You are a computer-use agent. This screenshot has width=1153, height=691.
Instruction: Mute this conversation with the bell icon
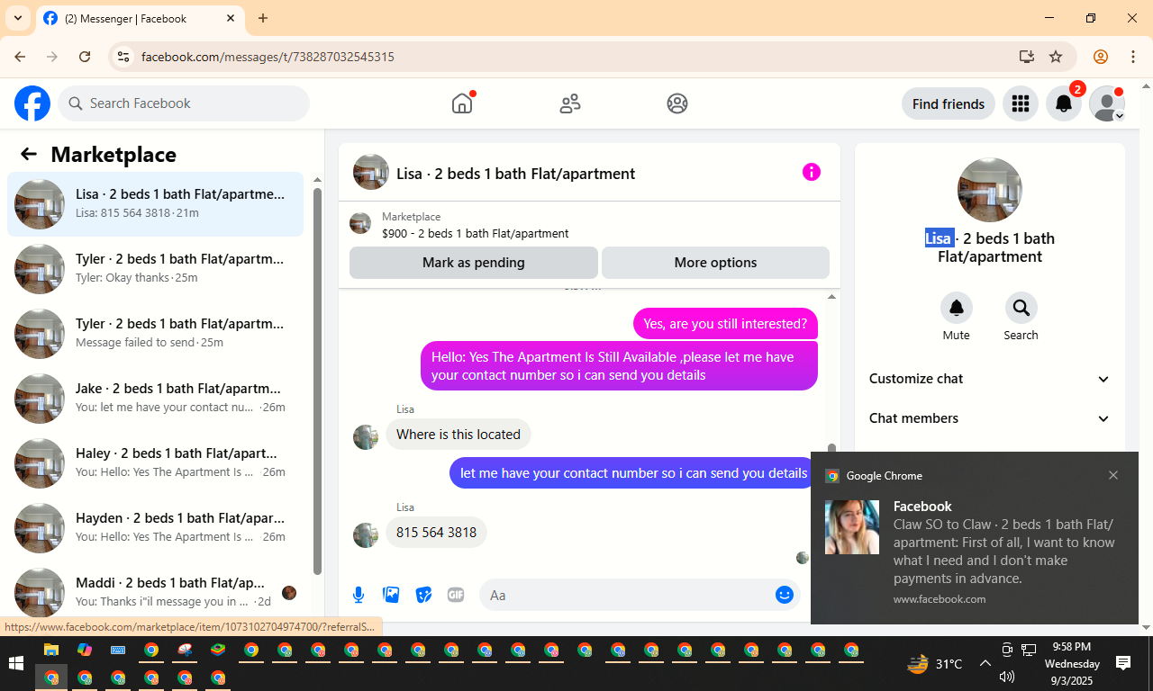[x=957, y=308]
